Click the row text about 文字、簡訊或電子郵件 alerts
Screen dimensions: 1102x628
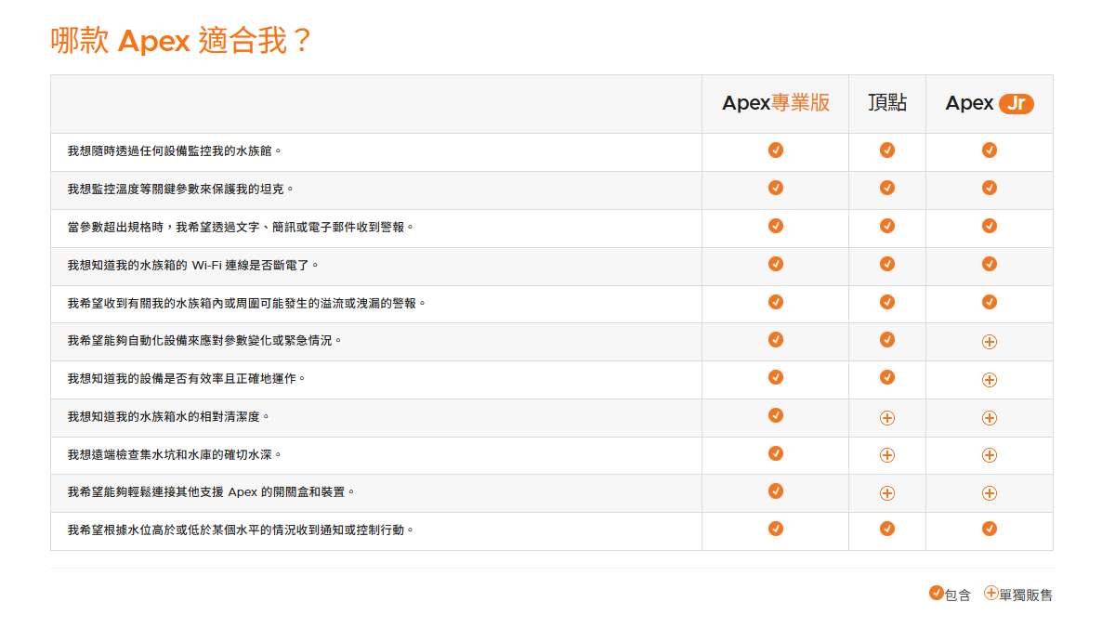pyautogui.click(x=240, y=227)
